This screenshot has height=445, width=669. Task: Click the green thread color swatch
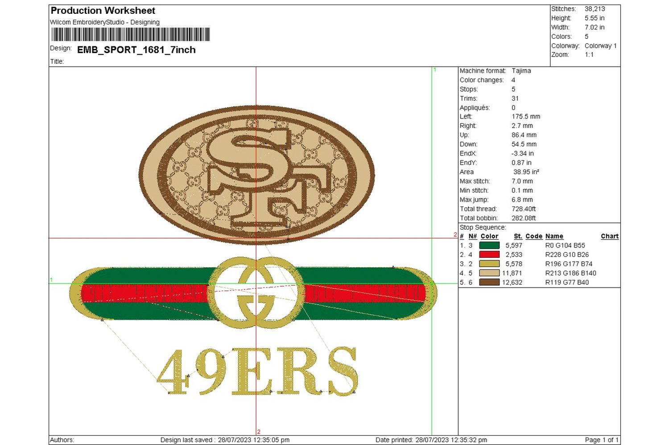(x=489, y=245)
